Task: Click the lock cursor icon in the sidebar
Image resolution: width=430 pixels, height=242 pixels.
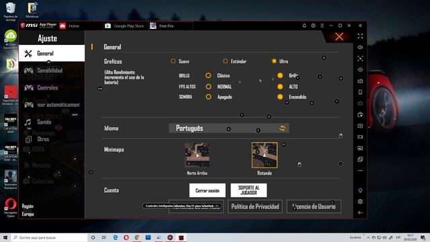Action: click(360, 58)
